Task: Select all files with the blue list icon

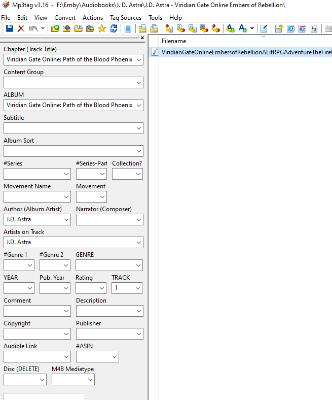Action: click(x=128, y=28)
